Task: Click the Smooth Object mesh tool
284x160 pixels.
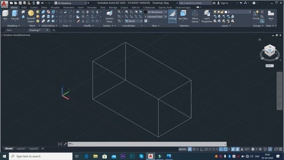Action: tap(31, 16)
